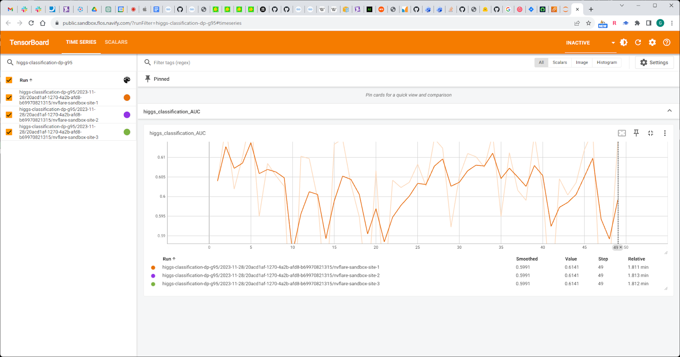
Task: Open the chart's three-dot more options menu
Action: (665, 133)
